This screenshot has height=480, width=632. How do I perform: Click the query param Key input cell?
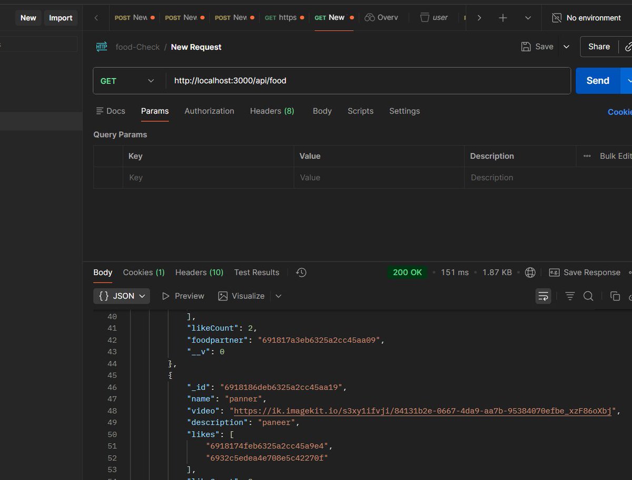[208, 178]
